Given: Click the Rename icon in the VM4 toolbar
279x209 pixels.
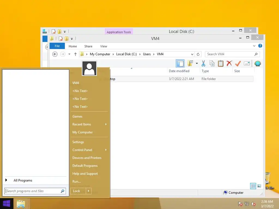Looking at the screenshot, I should pyautogui.click(x=247, y=63).
